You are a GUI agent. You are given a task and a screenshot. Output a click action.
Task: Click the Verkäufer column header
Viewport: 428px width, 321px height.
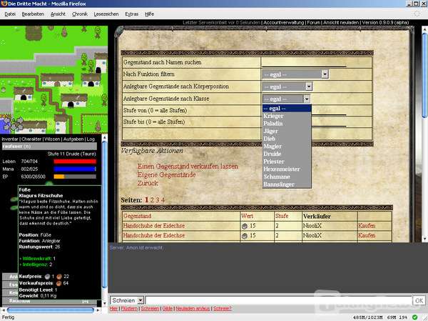(317, 217)
